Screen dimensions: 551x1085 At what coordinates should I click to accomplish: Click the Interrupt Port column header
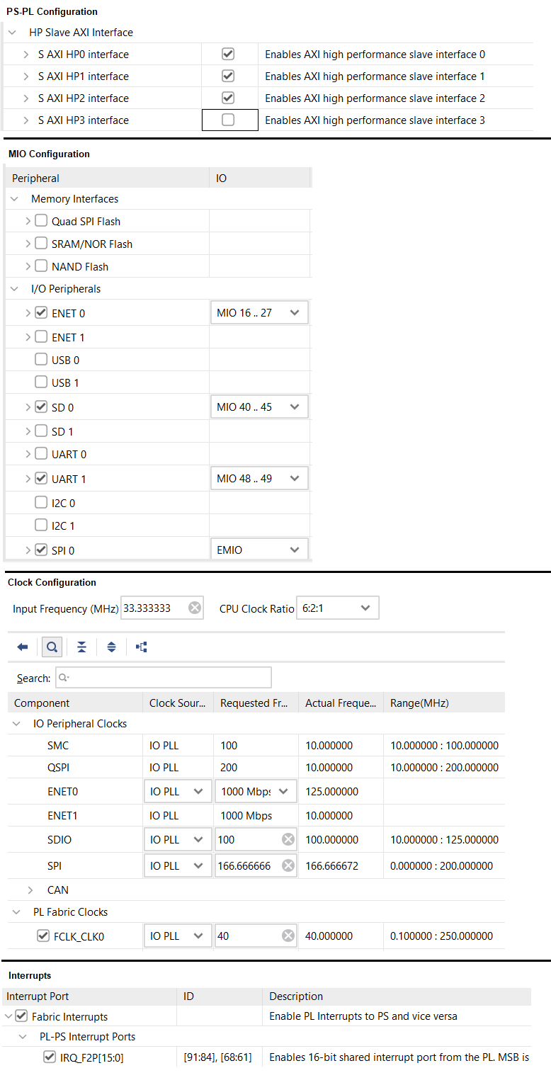[x=37, y=996]
